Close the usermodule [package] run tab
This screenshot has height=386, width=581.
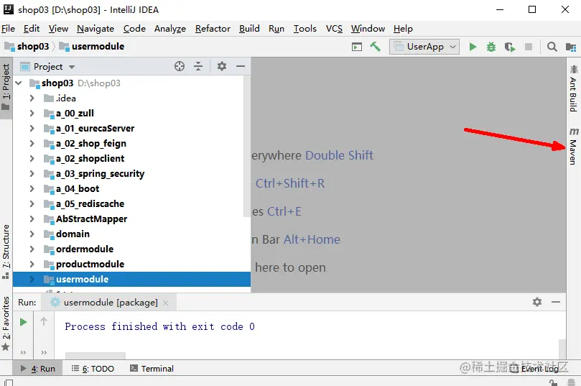(x=166, y=303)
